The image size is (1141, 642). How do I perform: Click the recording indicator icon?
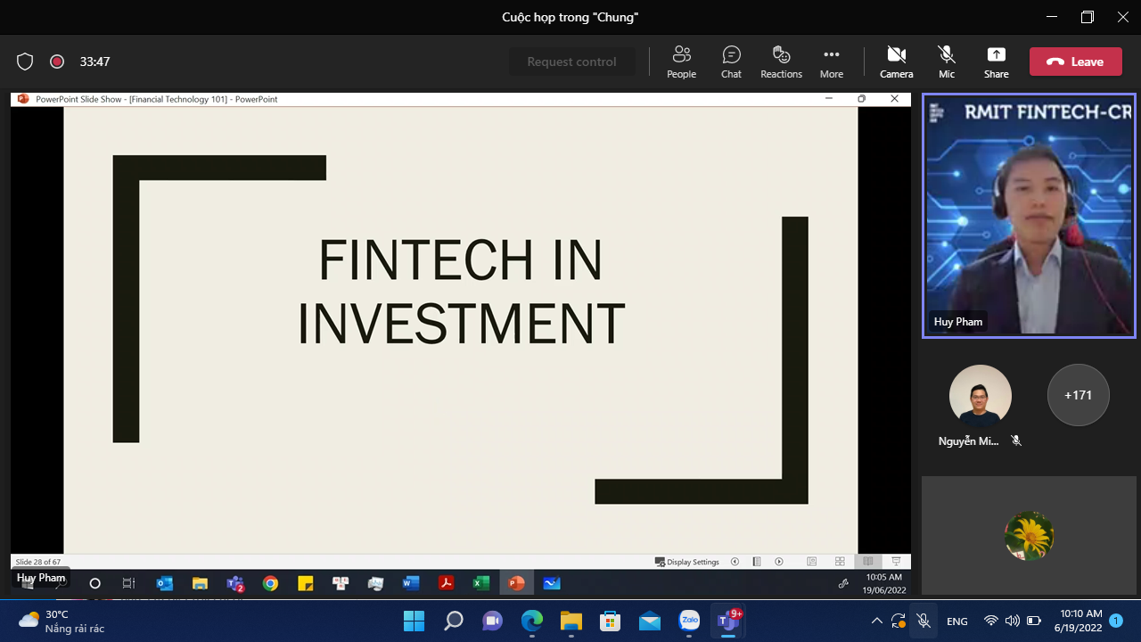pos(57,62)
